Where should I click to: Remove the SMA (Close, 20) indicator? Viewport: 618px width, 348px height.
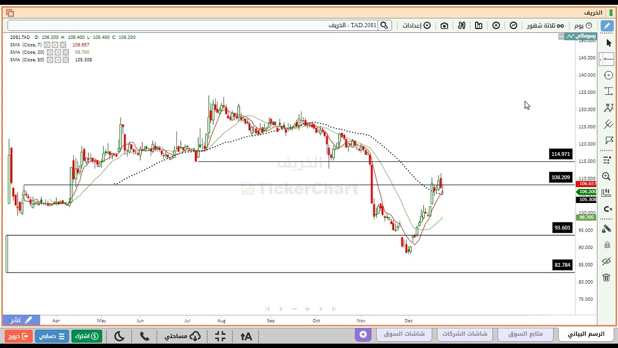click(65, 52)
